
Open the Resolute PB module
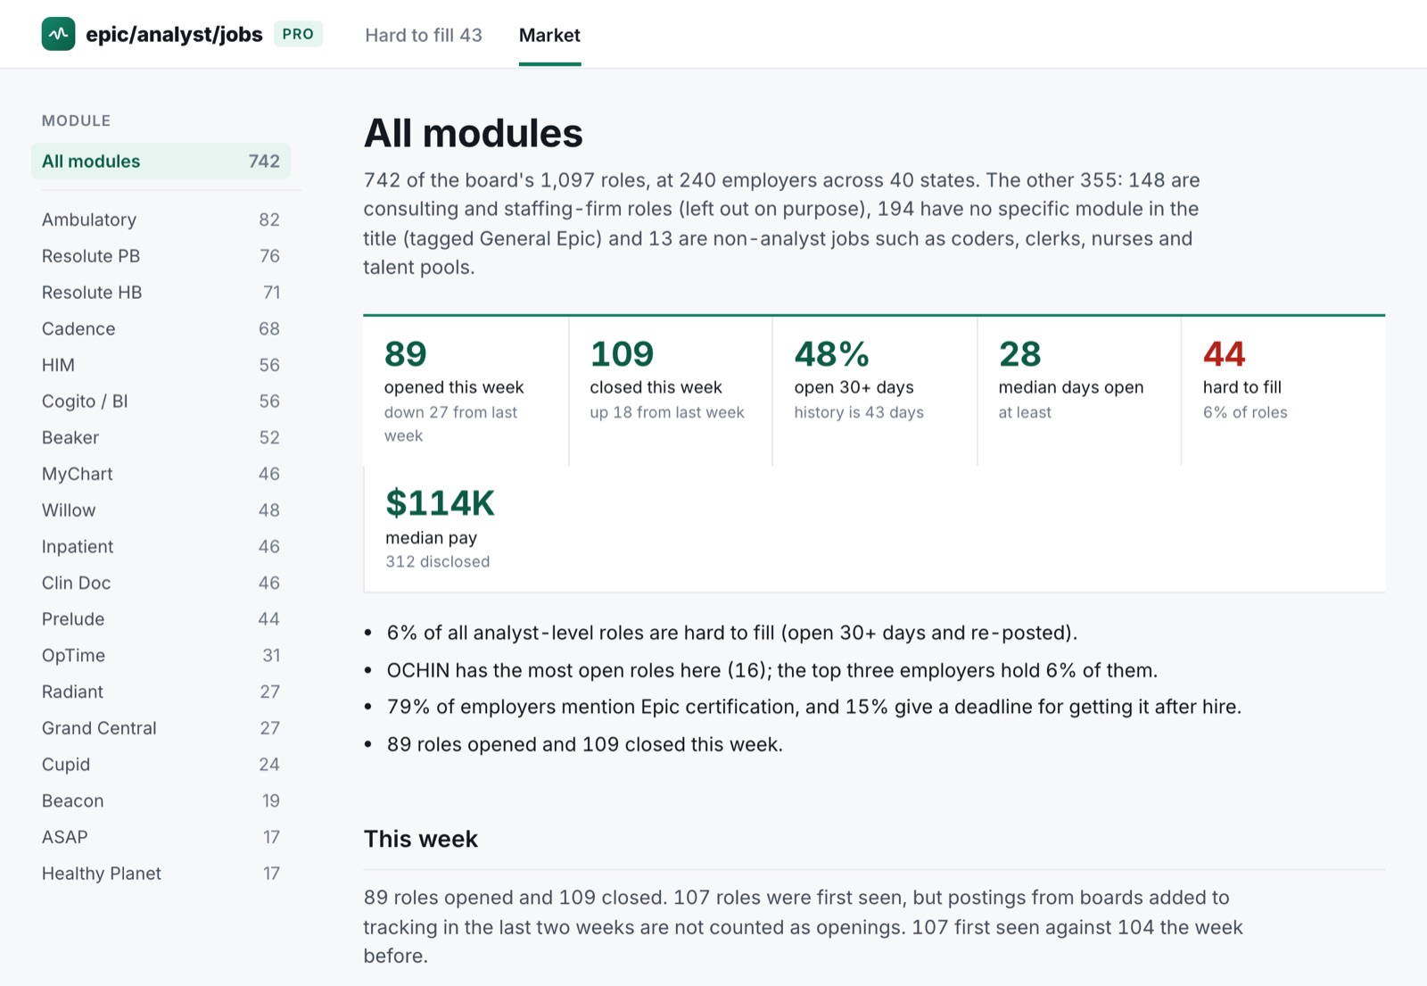click(x=161, y=256)
